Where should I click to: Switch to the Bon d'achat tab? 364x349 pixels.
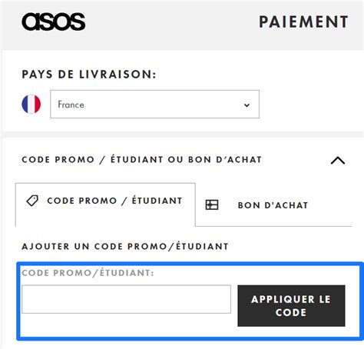273,205
